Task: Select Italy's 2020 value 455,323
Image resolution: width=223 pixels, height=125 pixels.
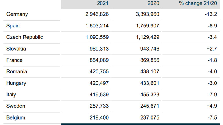Action: point(149,95)
